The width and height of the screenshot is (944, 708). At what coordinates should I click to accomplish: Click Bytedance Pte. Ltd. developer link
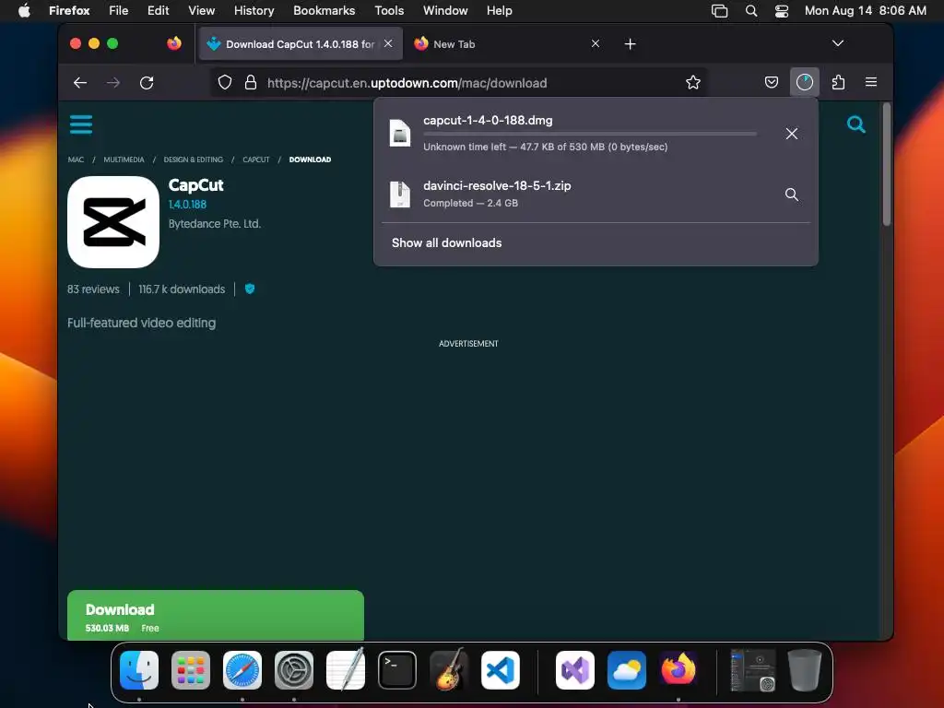pyautogui.click(x=214, y=224)
